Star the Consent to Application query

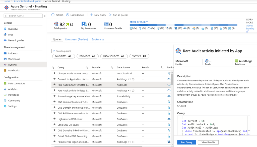coord(54,79)
